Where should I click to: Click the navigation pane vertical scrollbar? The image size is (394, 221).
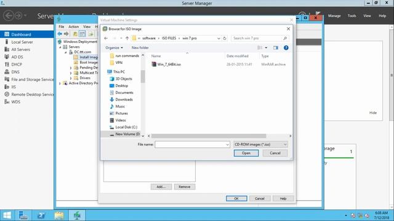pyautogui.click(x=143, y=76)
